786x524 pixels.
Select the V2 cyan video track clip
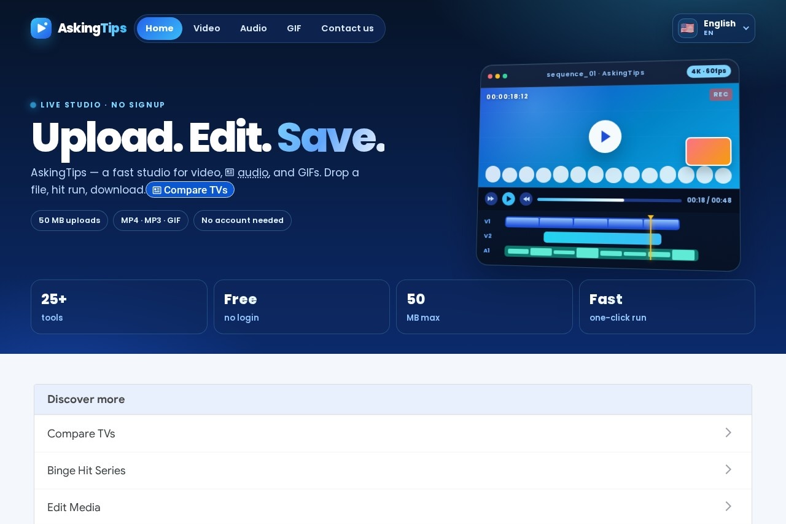point(602,238)
